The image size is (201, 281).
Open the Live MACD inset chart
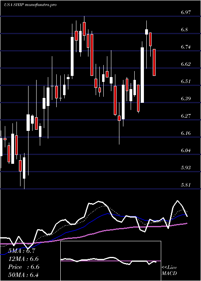pos(111,261)
